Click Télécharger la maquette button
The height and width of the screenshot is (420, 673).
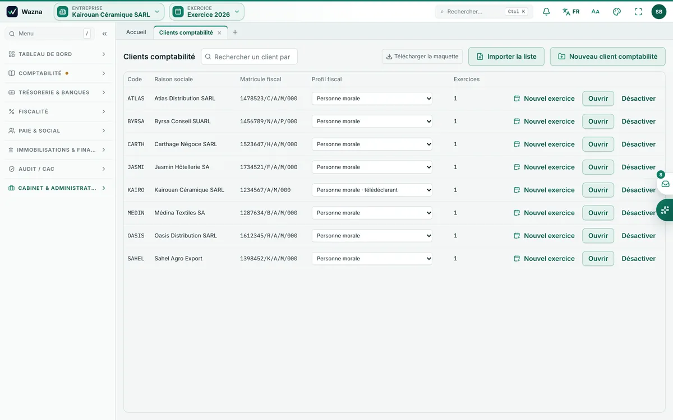[x=422, y=57]
